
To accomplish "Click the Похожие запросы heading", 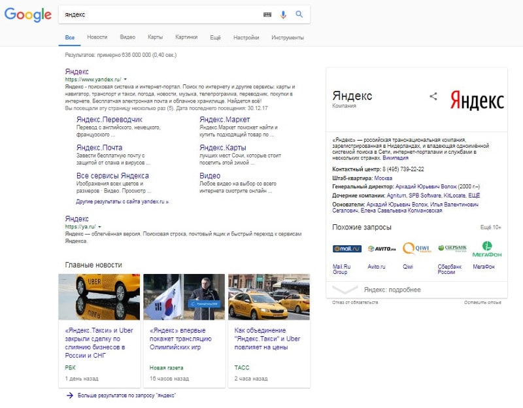I will tap(362, 227).
